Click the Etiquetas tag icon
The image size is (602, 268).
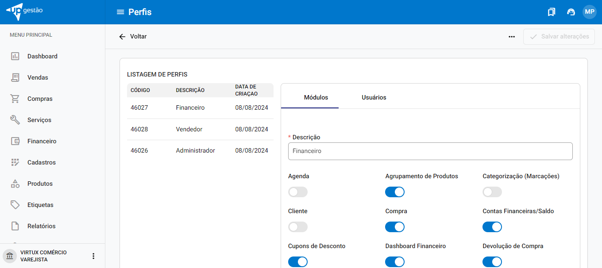(x=15, y=205)
